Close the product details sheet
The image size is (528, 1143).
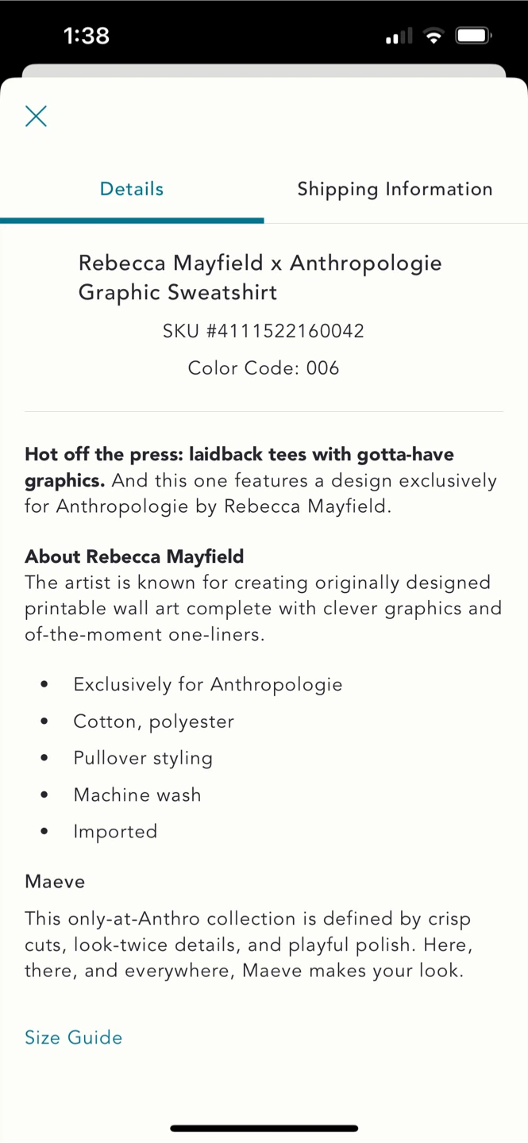tap(36, 116)
